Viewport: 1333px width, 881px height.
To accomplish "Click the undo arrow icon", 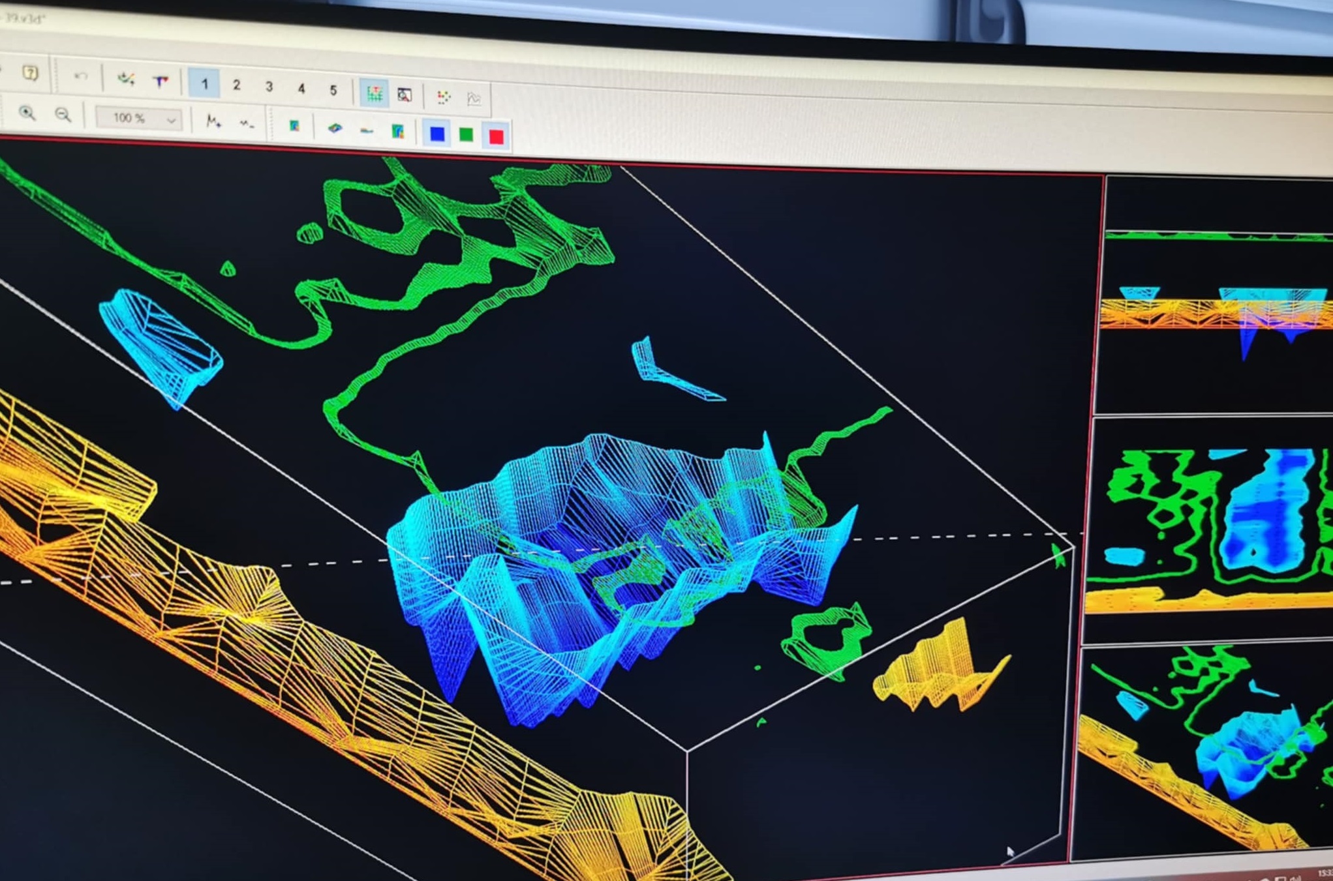I will [81, 76].
